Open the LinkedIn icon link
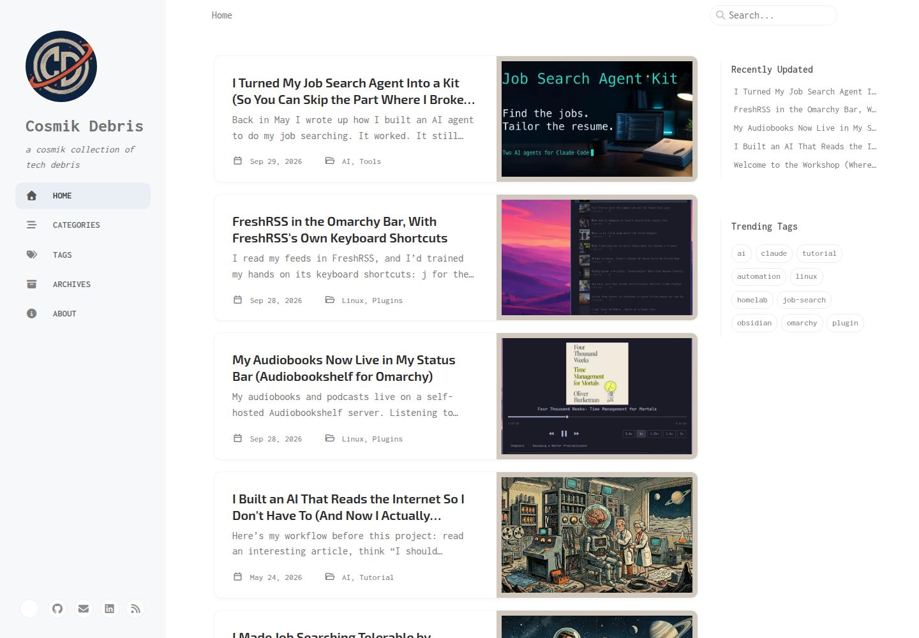Image resolution: width=919 pixels, height=638 pixels. (x=110, y=609)
